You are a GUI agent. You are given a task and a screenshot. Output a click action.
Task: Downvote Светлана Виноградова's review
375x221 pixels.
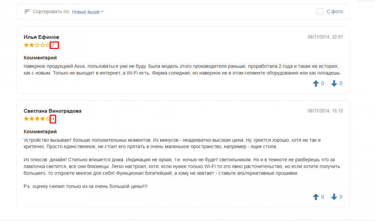(334, 197)
